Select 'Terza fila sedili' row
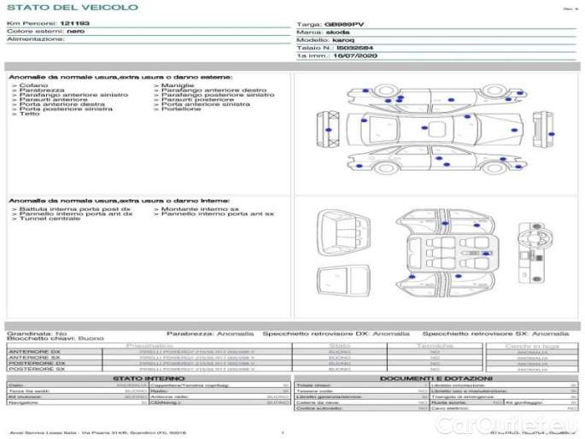The height and width of the screenshot is (439, 585). pyautogui.click(x=78, y=391)
